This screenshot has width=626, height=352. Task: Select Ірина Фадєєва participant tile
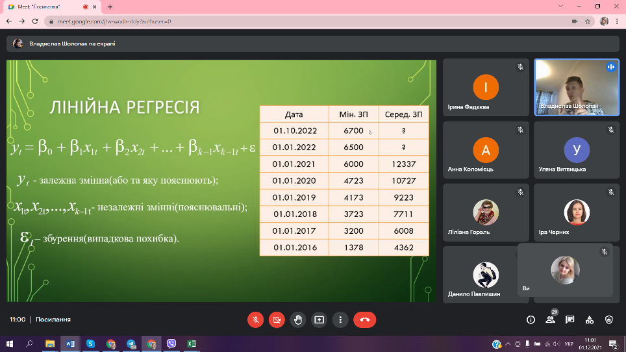click(486, 88)
